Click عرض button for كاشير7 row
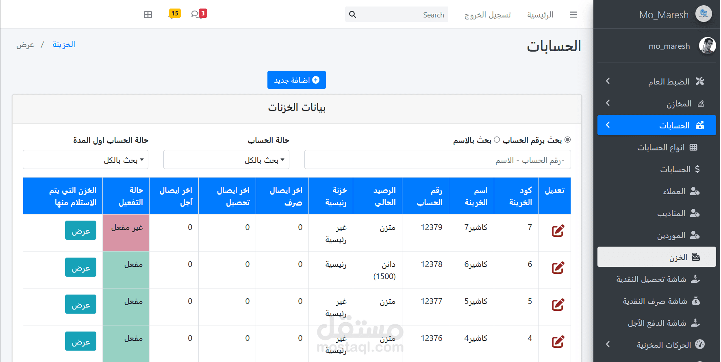Viewport: 721px width, 362px height. (80, 230)
